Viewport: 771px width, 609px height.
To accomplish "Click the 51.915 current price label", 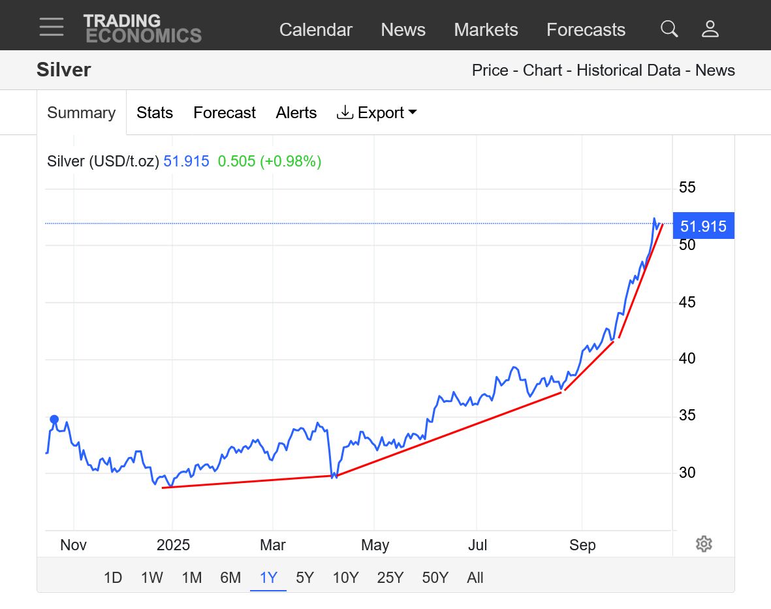I will [x=703, y=226].
